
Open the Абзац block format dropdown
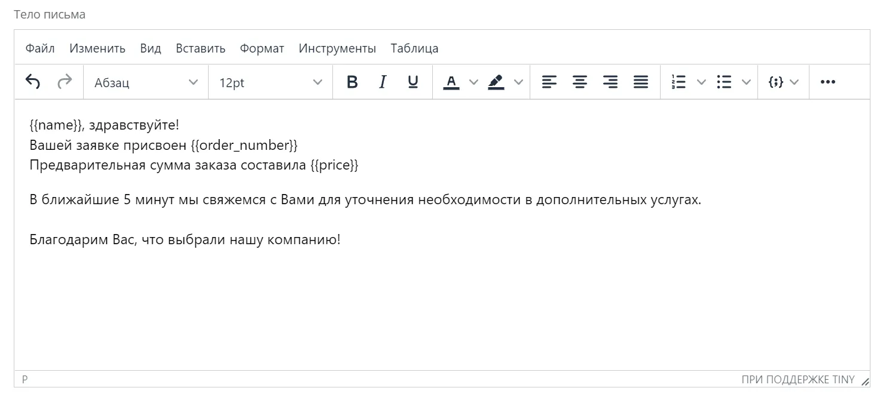coord(146,82)
